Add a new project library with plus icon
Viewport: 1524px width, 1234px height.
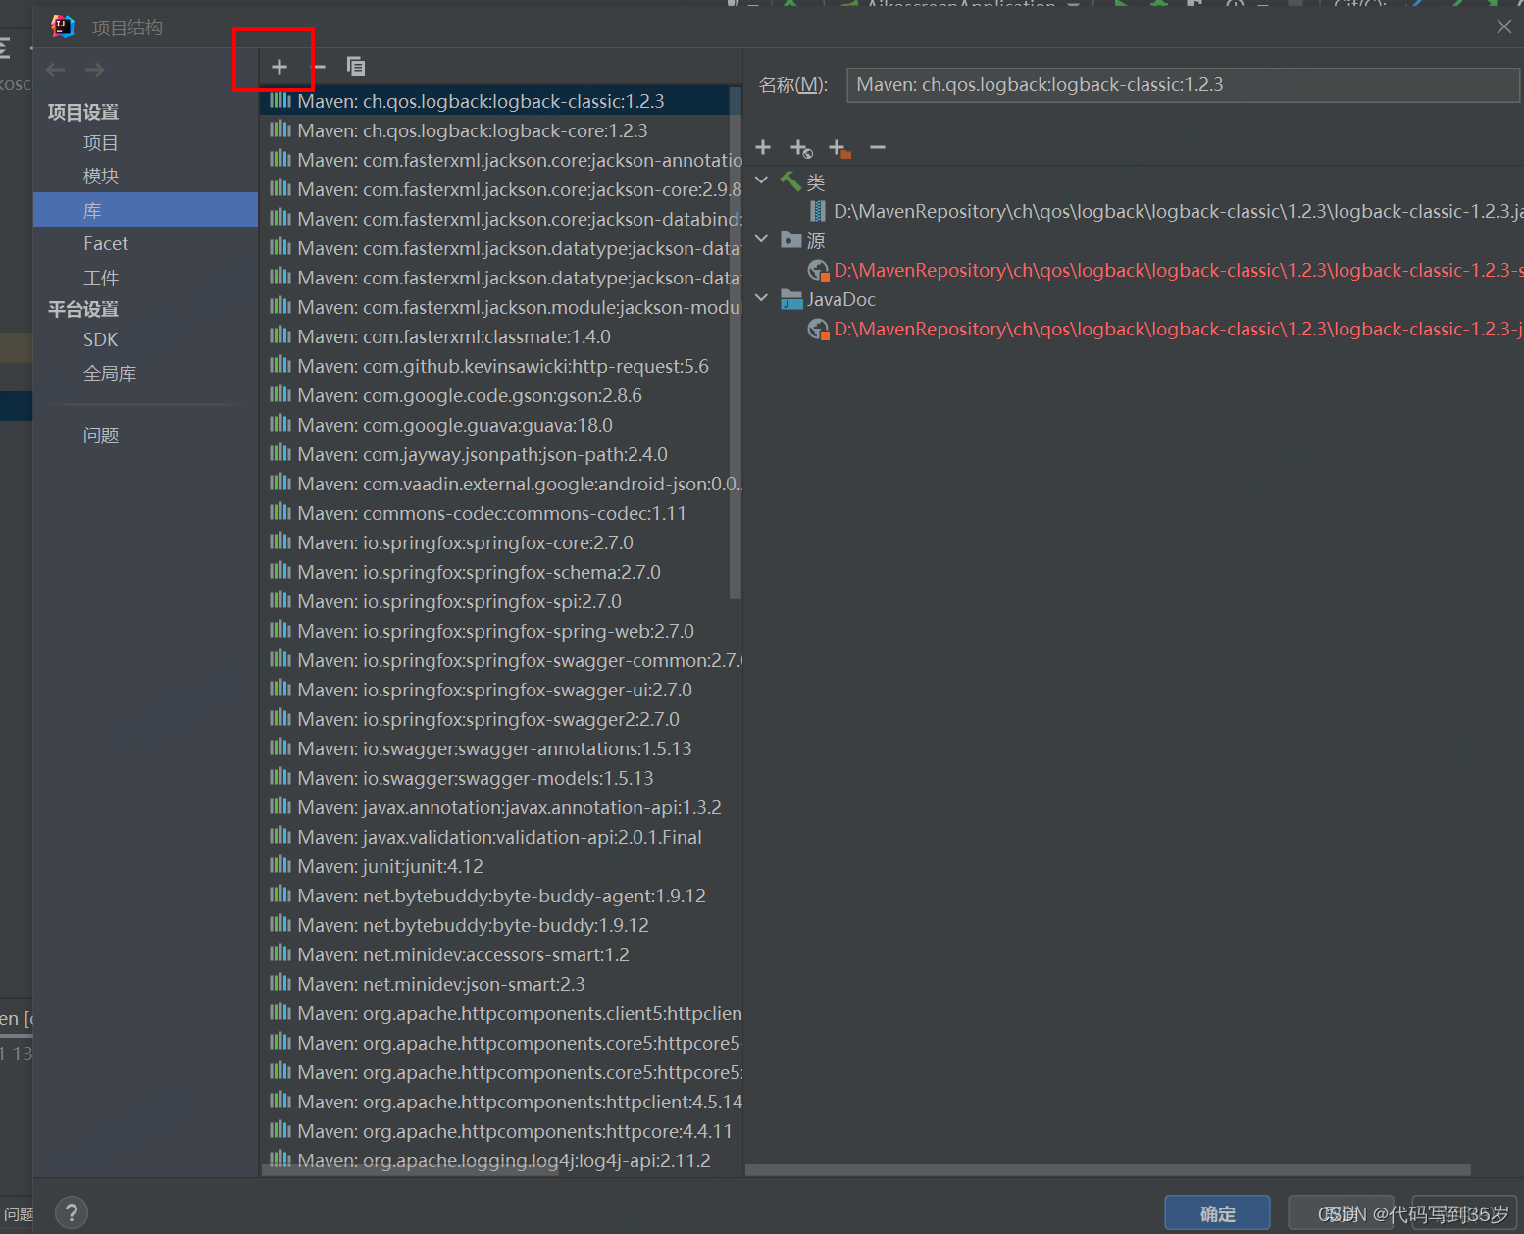279,67
